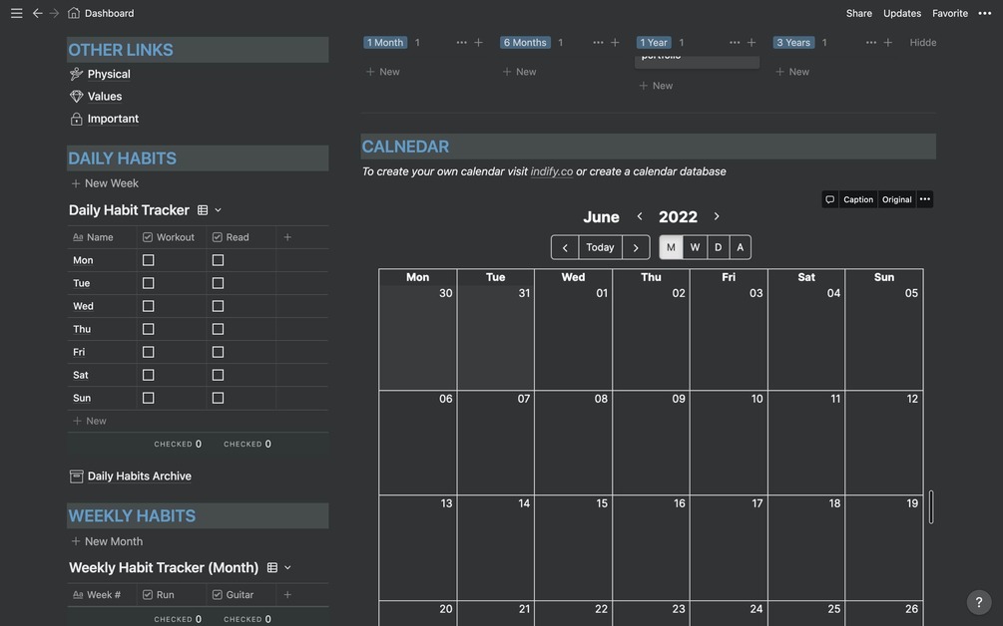The width and height of the screenshot is (1003, 626).
Task: Open the 3 Years column options ellipsis
Action: pyautogui.click(x=870, y=43)
